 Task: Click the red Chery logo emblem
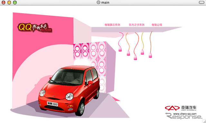tap(172, 108)
